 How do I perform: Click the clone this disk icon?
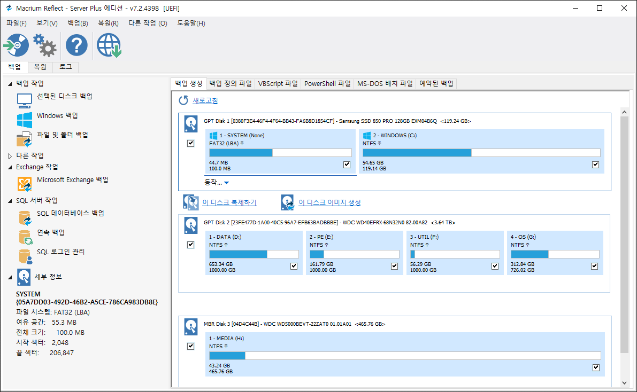(190, 202)
